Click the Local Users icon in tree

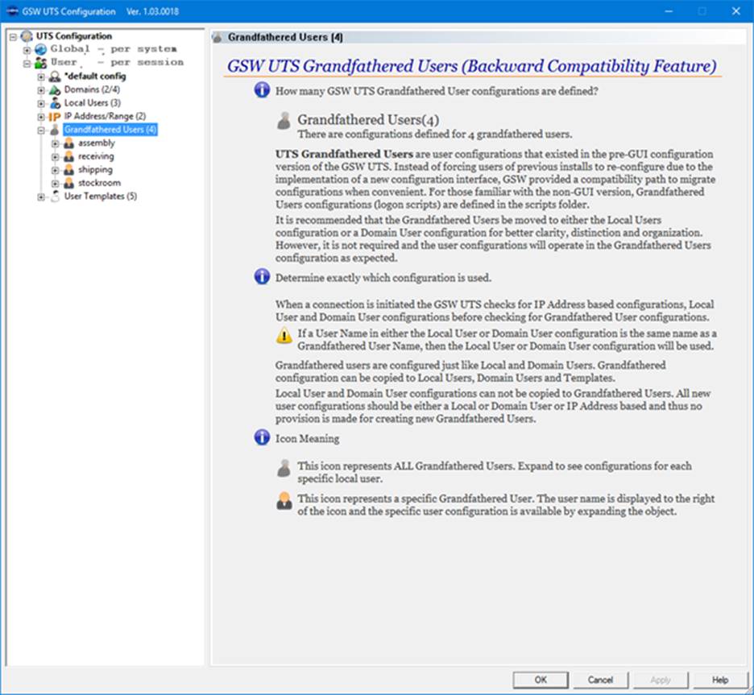click(x=56, y=103)
